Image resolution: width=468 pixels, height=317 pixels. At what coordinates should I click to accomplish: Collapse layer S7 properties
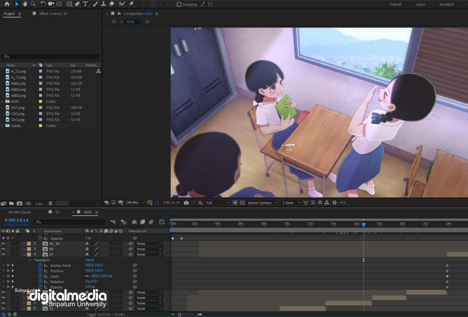[x=24, y=255]
